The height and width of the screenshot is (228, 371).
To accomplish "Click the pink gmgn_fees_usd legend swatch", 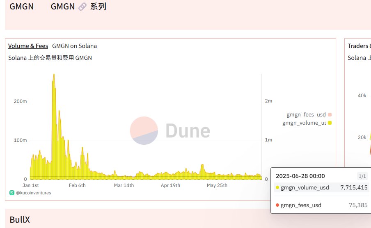I will click(x=330, y=115).
